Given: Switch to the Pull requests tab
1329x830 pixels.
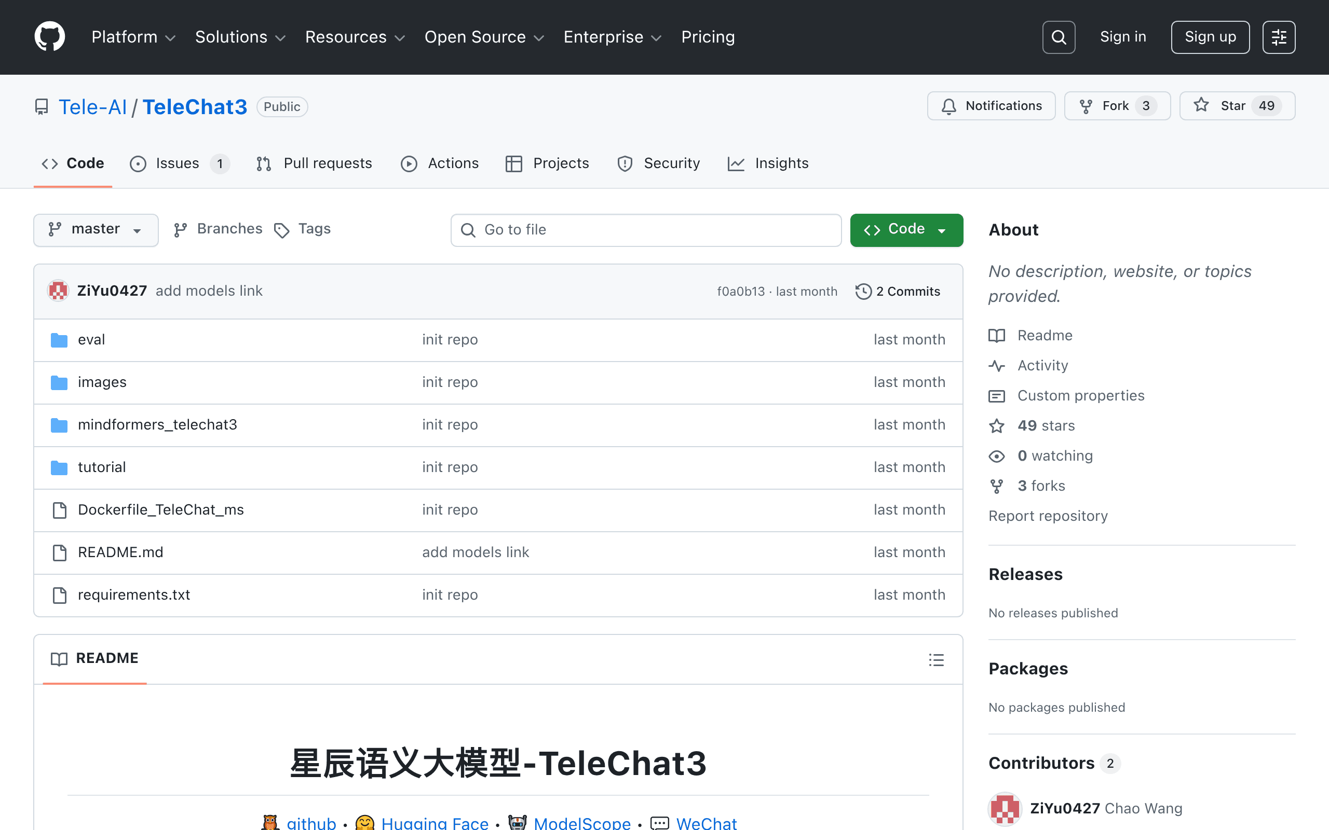Looking at the screenshot, I should 315,163.
